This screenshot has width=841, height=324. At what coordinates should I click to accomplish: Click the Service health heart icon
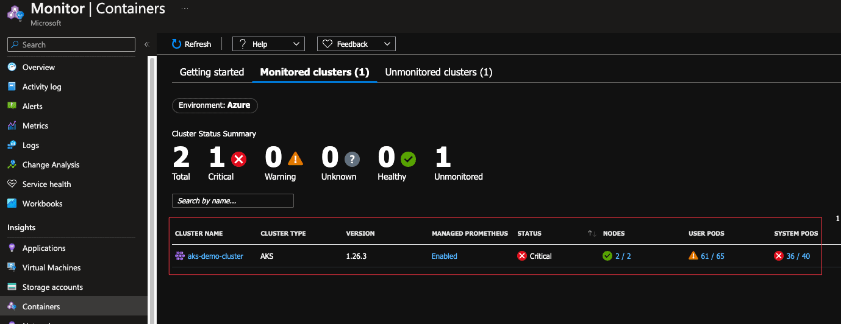coord(12,184)
